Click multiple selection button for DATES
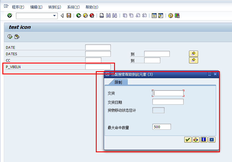 pos(193,54)
